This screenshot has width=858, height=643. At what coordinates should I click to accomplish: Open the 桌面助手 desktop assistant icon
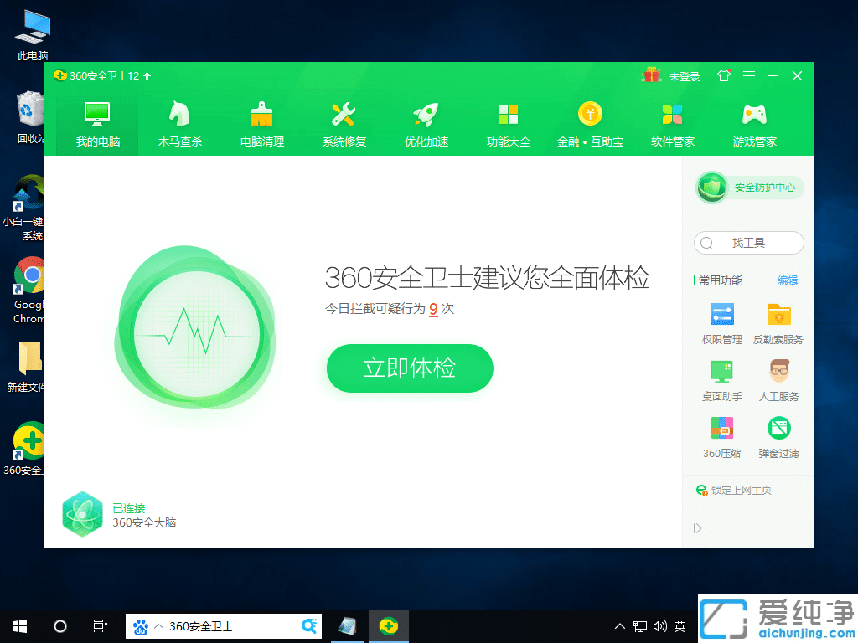click(721, 371)
